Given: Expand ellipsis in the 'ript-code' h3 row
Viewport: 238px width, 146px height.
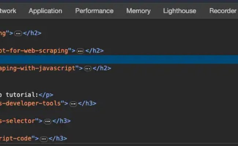Looking at the screenshot, I should click(44, 139).
